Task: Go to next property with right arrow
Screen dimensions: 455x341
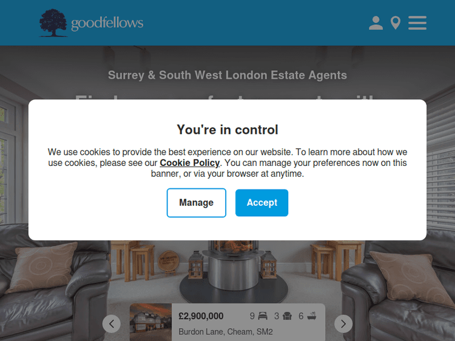Action: click(x=343, y=323)
